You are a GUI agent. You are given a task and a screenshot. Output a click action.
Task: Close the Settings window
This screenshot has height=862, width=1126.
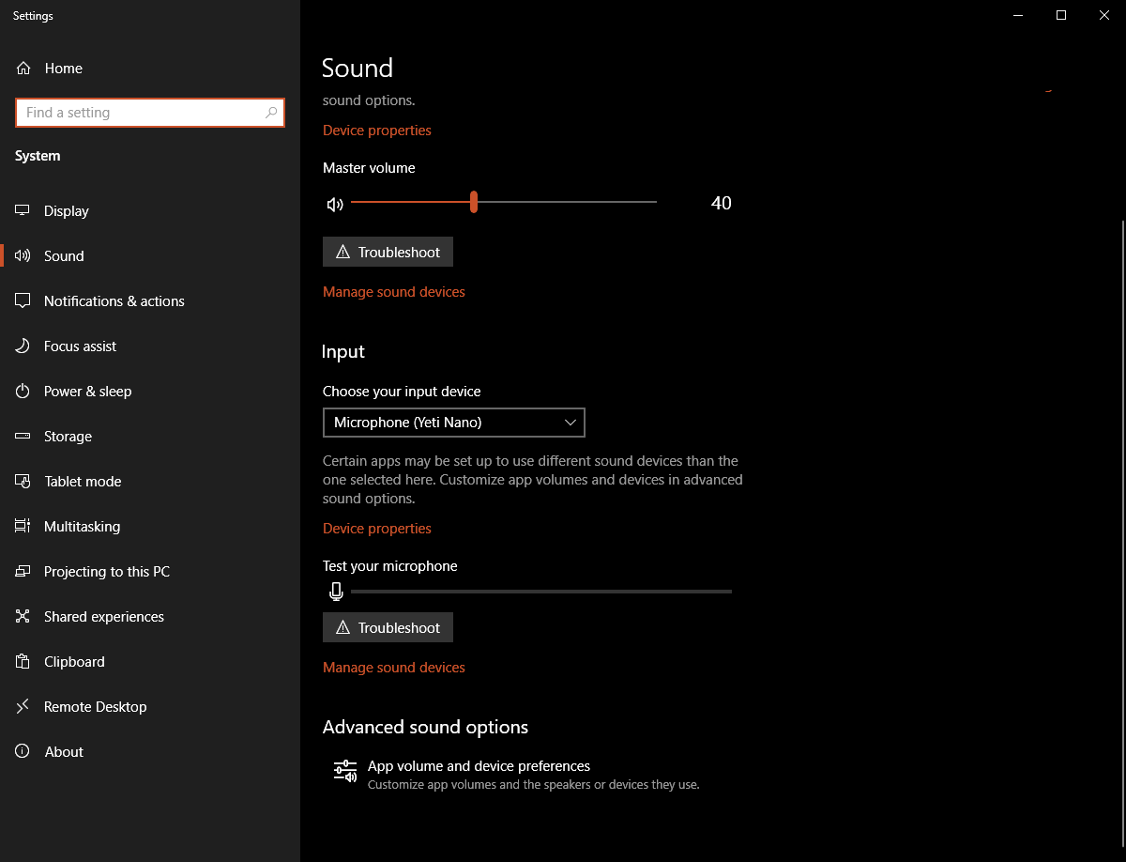(x=1104, y=15)
